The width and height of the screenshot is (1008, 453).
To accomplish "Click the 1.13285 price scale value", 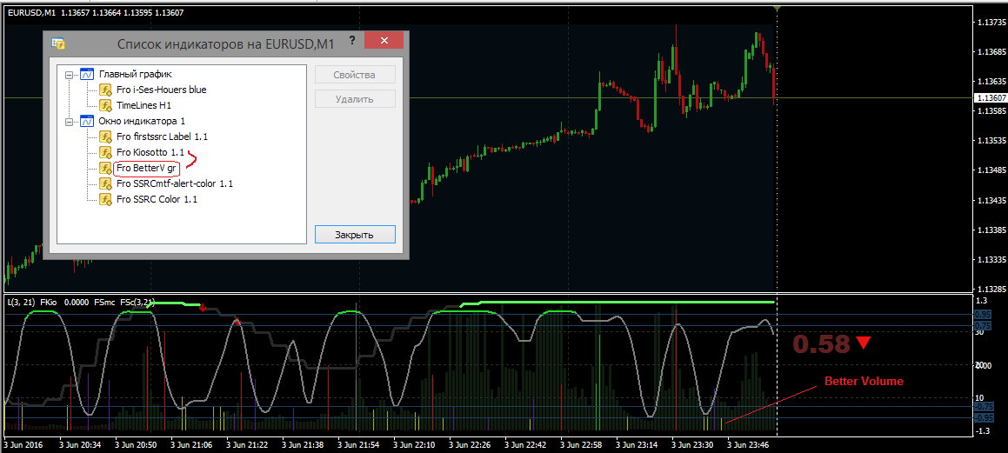I will [991, 290].
